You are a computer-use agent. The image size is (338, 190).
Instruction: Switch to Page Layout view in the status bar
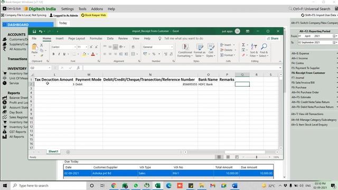click(228, 157)
